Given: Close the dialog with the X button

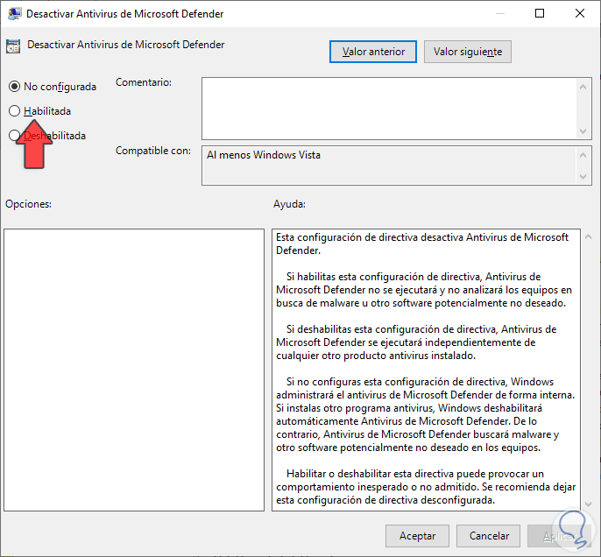Looking at the screenshot, I should tap(580, 14).
